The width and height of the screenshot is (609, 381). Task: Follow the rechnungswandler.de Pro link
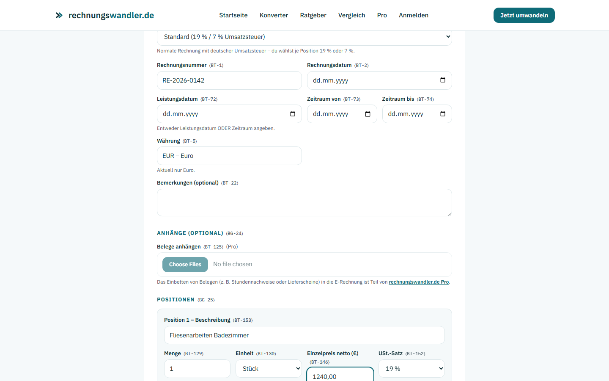click(419, 282)
